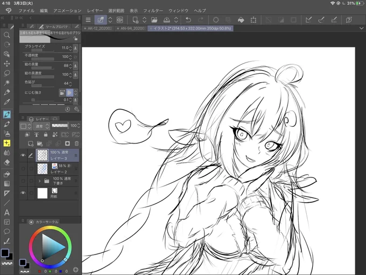
Task: Select the Zoom magnifier tool
Action: pos(7,35)
